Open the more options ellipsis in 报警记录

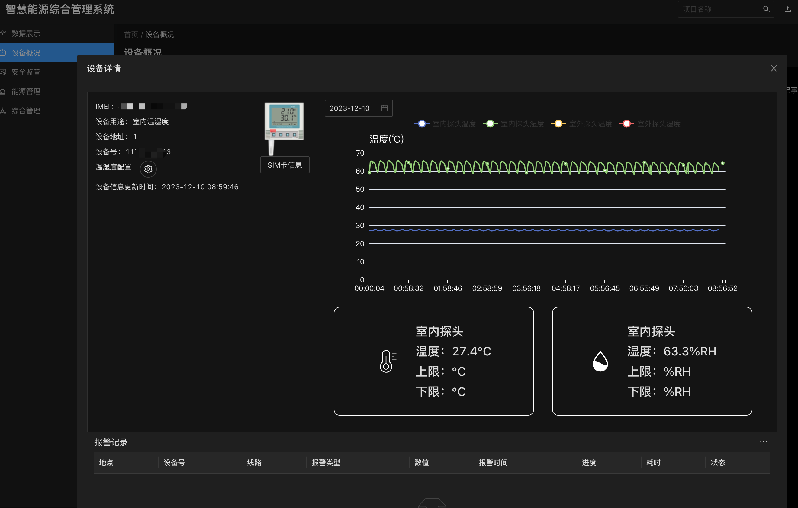pos(764,441)
